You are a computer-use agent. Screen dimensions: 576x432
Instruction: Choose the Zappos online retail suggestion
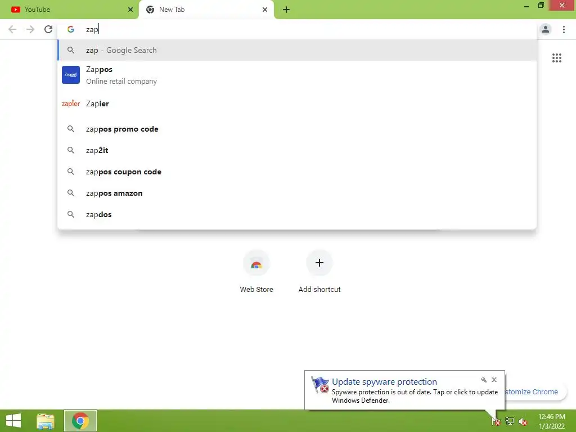click(297, 75)
